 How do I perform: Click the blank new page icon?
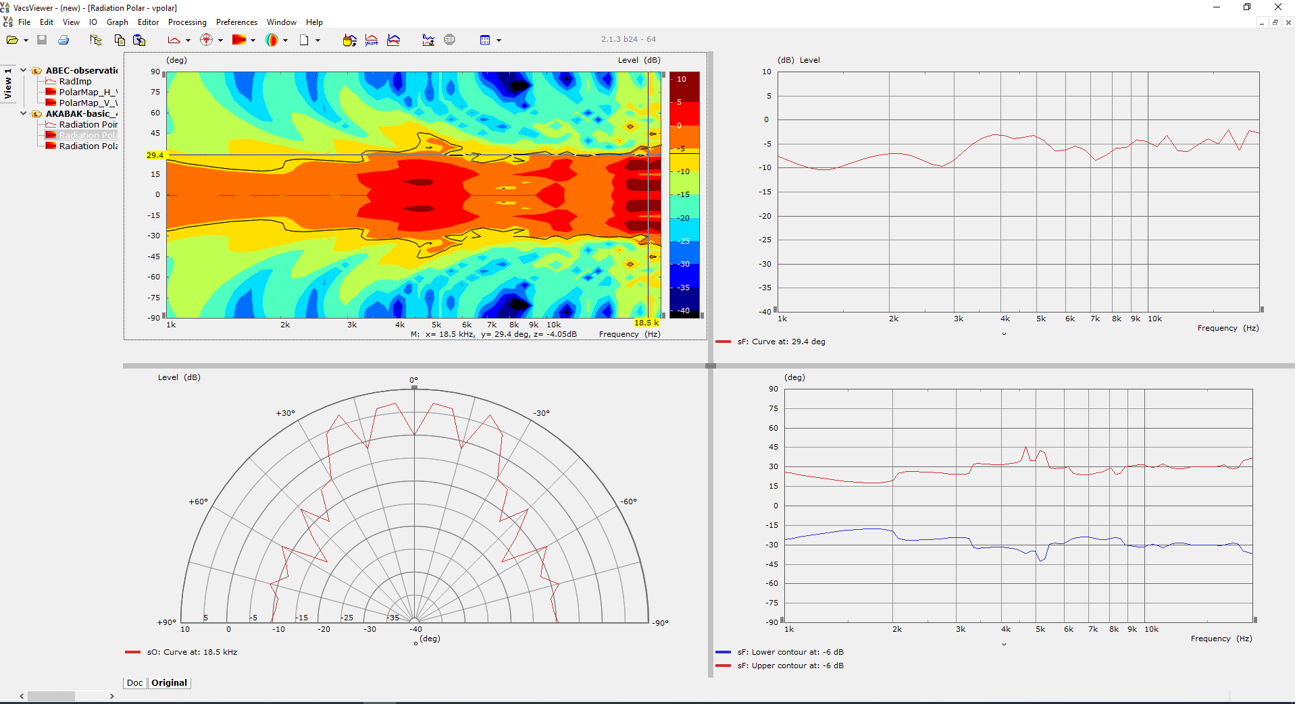click(x=304, y=40)
